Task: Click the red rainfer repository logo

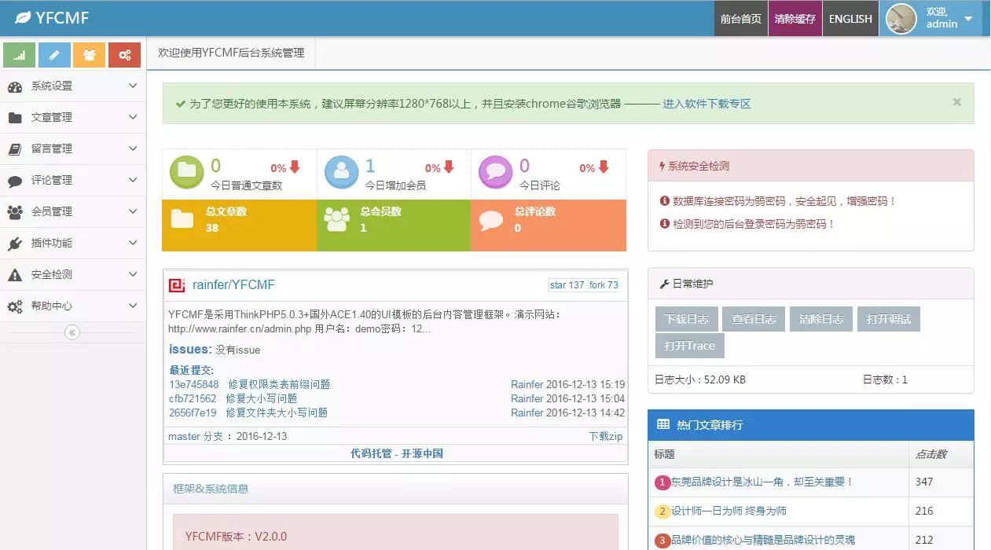Action: [177, 285]
